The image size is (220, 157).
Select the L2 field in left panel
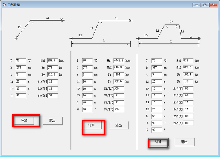tap(21, 89)
